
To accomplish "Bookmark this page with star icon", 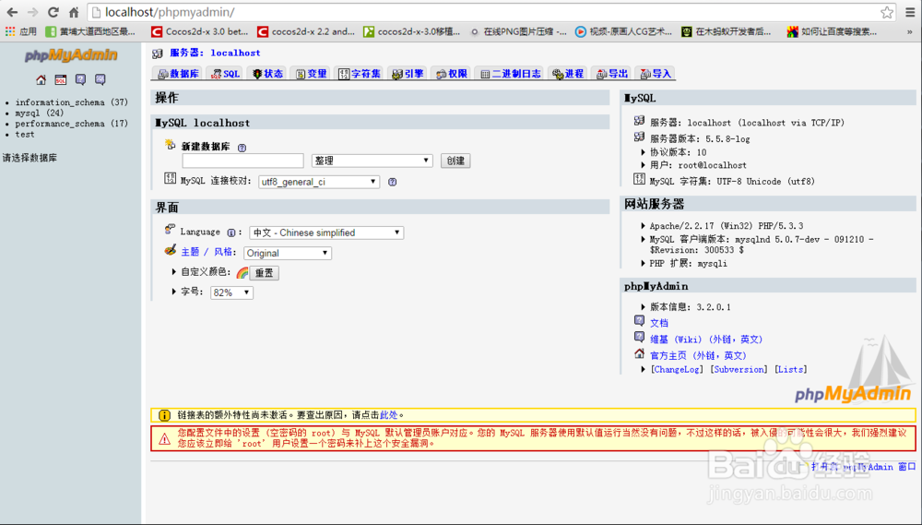I will click(887, 12).
